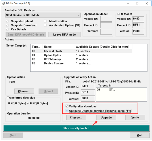The width and height of the screenshot is (152, 141).
Task: Enable the Manifestation checkbox
Action: click(x=45, y=21)
